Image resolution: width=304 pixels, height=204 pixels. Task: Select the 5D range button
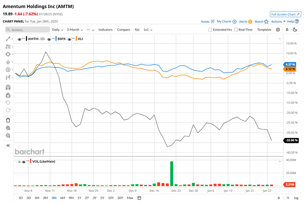tap(28, 198)
